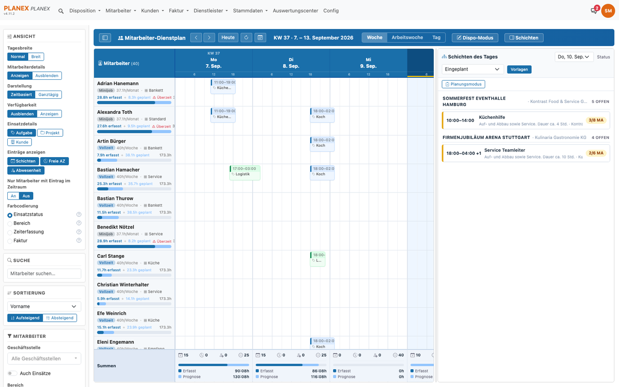
Task: Toggle Freie AZ entries display
Action: click(x=55, y=161)
